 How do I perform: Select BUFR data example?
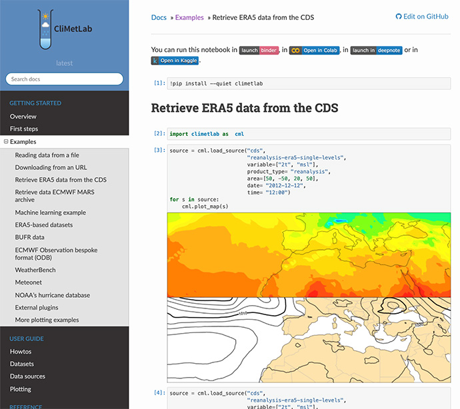pos(29,237)
